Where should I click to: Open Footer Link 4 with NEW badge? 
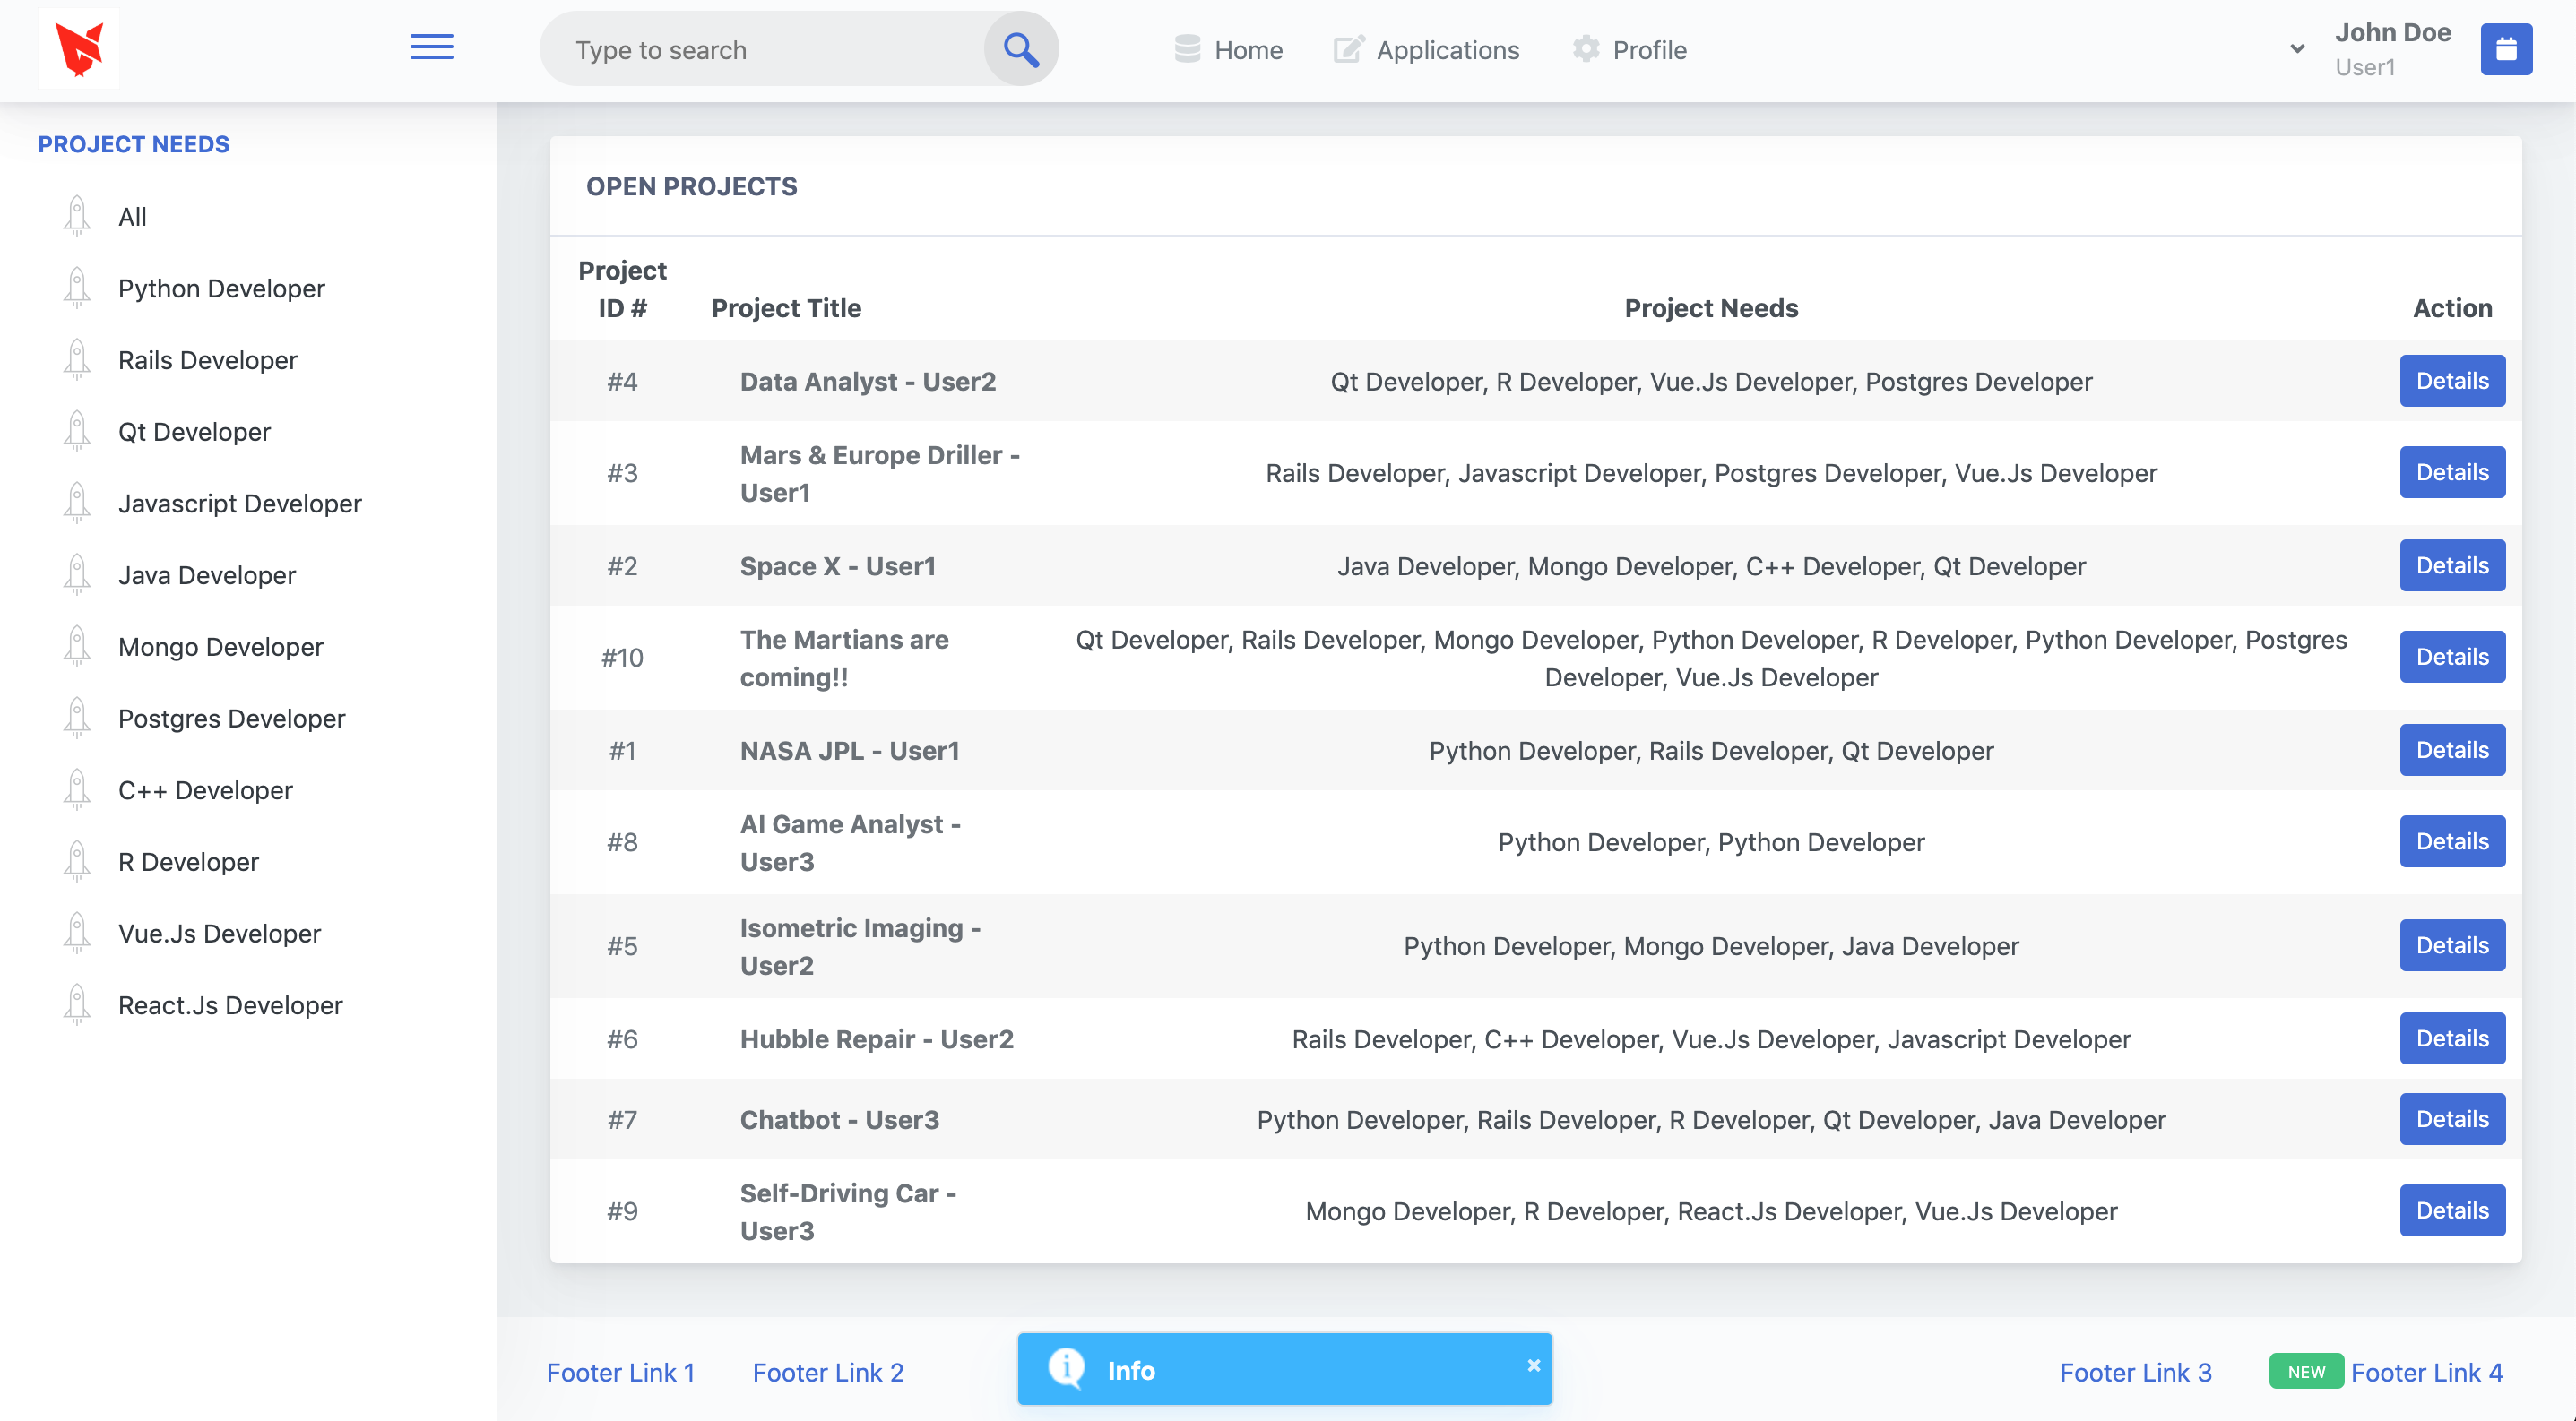(x=2425, y=1372)
